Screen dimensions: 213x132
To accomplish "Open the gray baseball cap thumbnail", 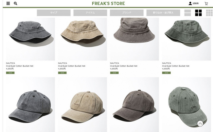I will (x=30, y=104).
